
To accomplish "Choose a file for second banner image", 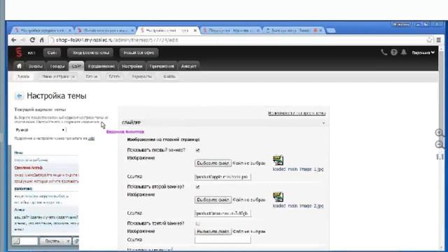I will [x=213, y=199].
